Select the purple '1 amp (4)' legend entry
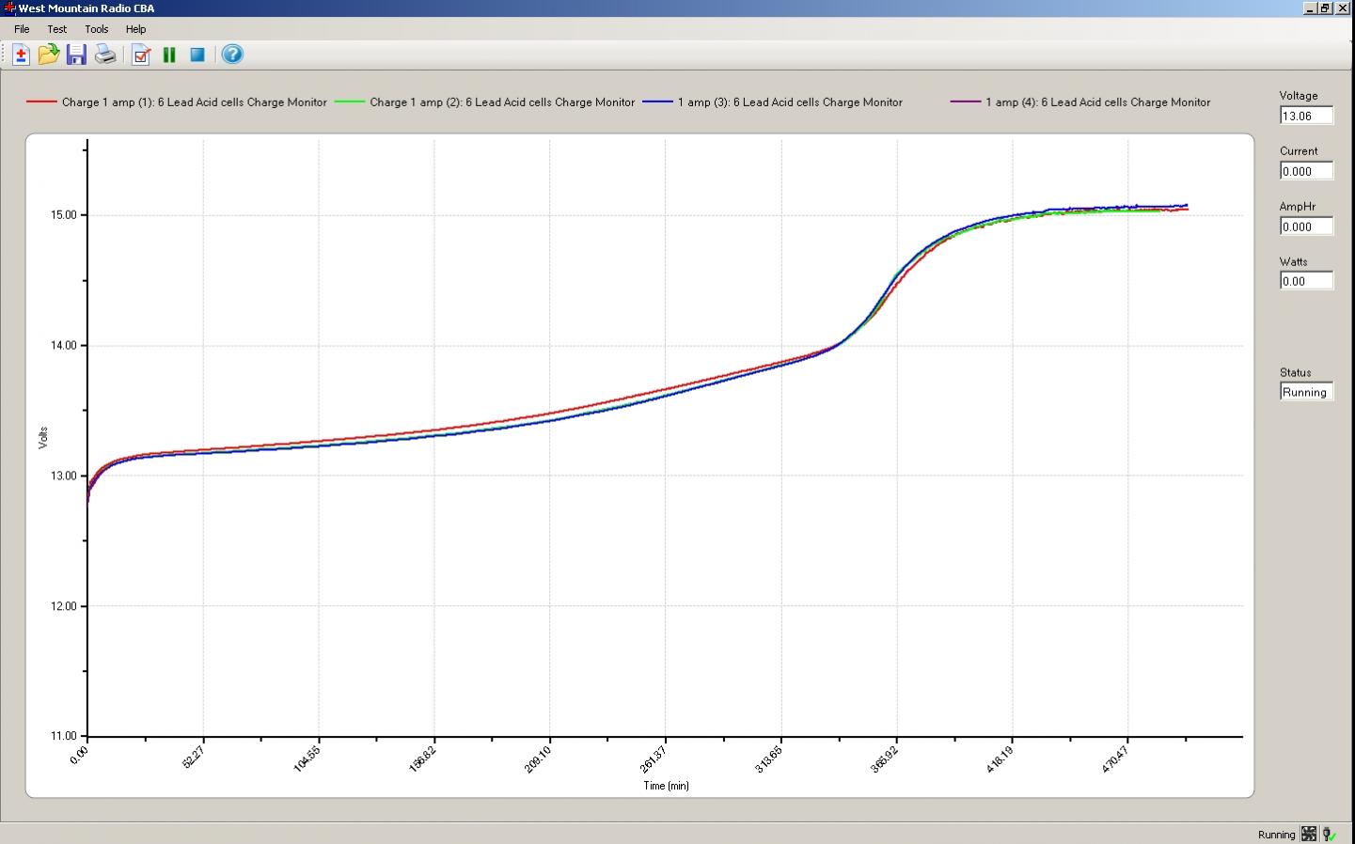The height and width of the screenshot is (844, 1355). (1080, 102)
